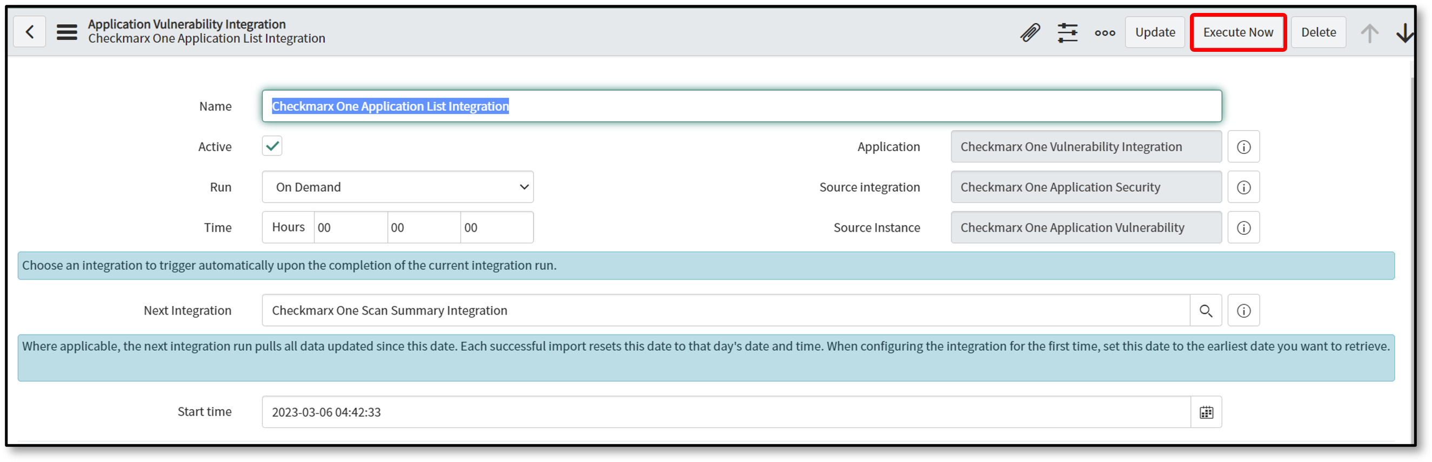Click the Start time date field
This screenshot has width=1432, height=462.
726,412
